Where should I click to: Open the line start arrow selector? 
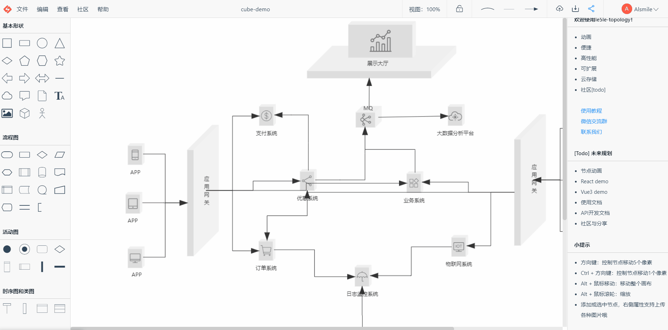(509, 9)
